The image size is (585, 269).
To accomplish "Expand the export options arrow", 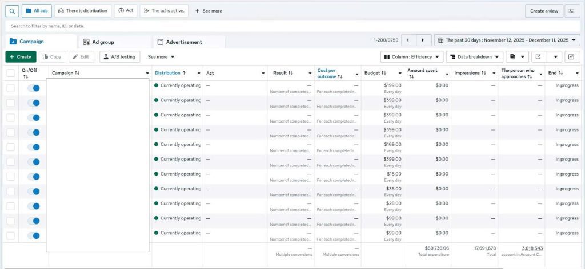I will pos(555,57).
